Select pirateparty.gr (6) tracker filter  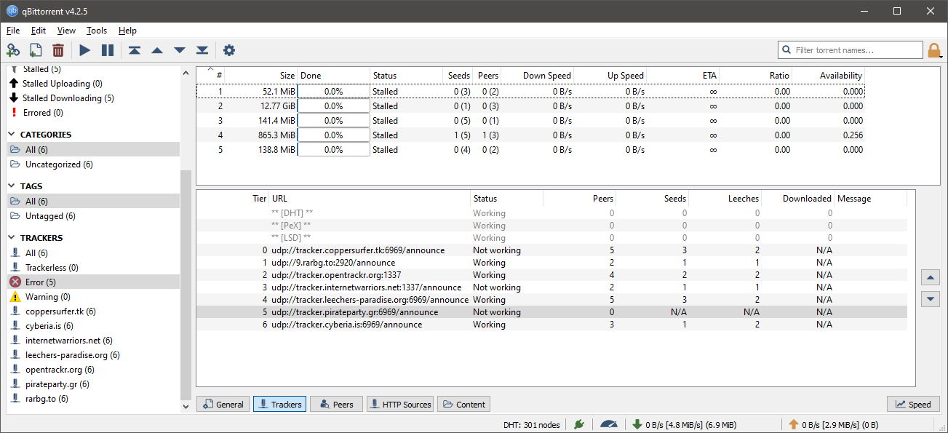coord(93,384)
